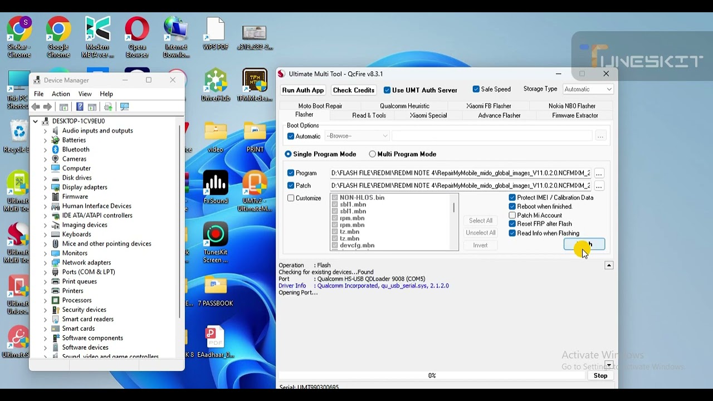Open the Storage Type dropdown

point(588,89)
